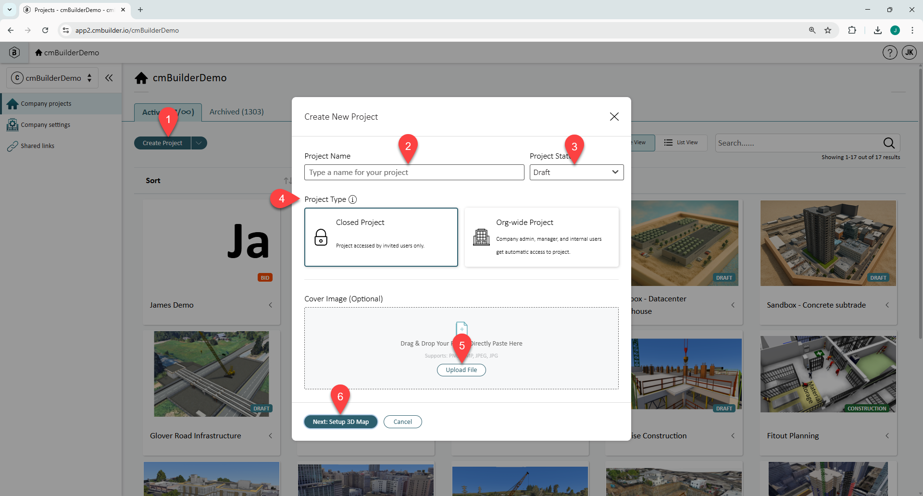The height and width of the screenshot is (496, 923).
Task: Reload the page
Action: click(45, 30)
